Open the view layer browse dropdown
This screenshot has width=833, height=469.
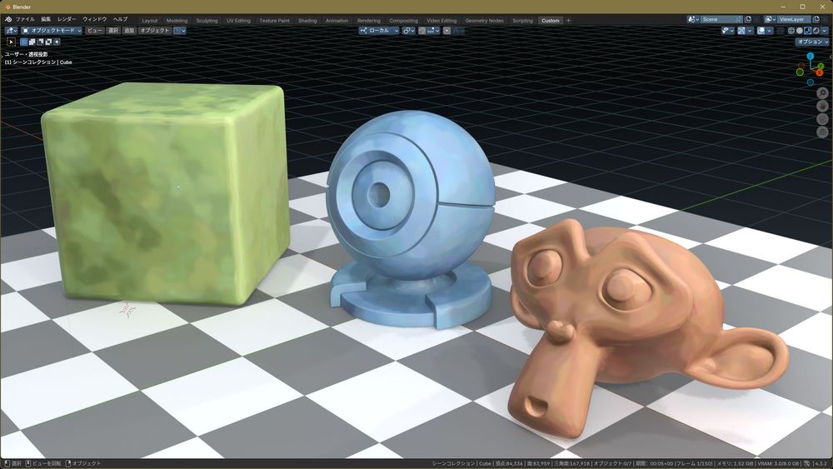coord(771,19)
